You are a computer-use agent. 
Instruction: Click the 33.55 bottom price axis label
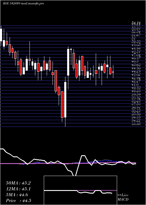click(136, 124)
